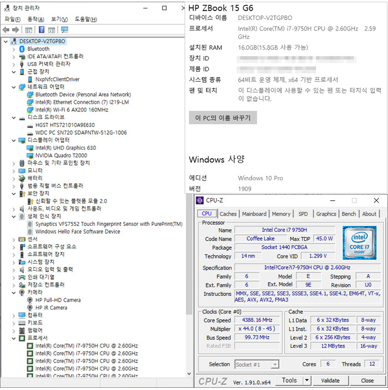Click the DESKTOP-V2TGPBO device name value
The image size is (388, 390).
(x=265, y=18)
